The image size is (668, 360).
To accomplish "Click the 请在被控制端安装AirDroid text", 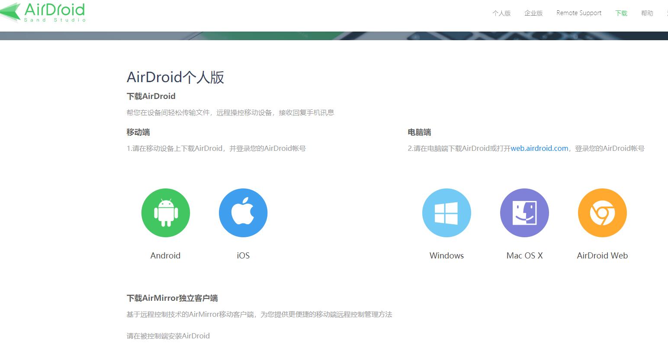I will [168, 336].
